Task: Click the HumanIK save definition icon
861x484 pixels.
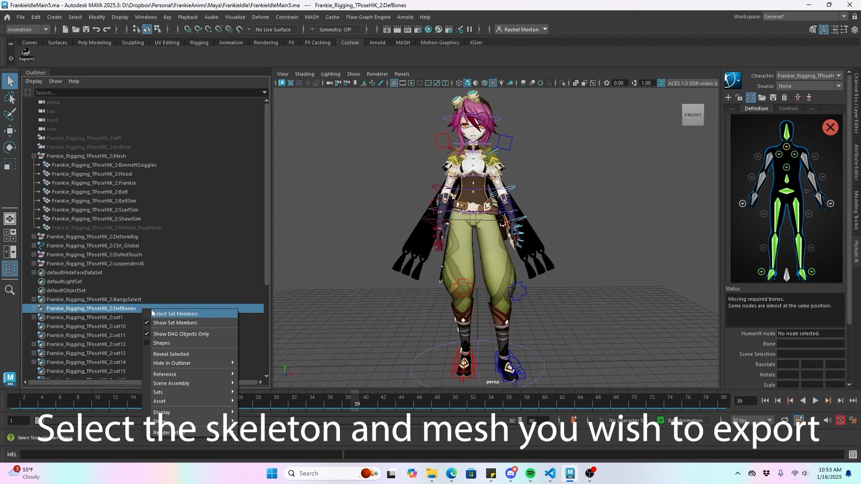Action: pyautogui.click(x=773, y=97)
